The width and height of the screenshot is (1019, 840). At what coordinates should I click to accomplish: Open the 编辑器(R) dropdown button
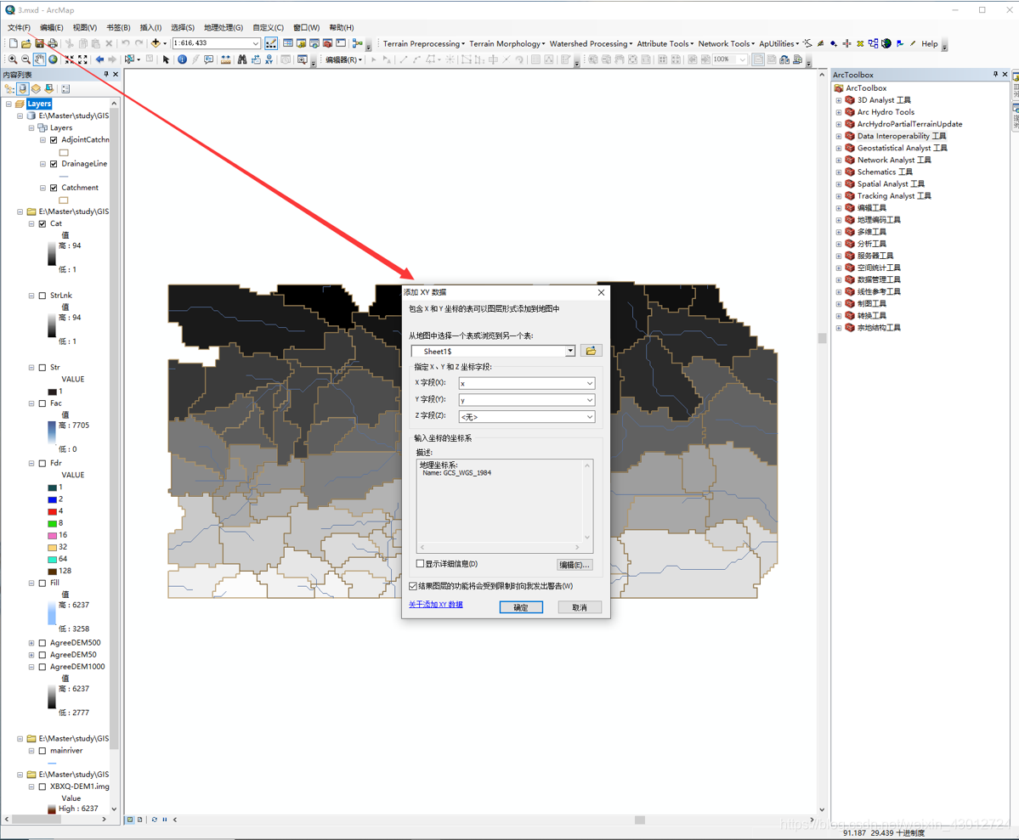click(x=344, y=59)
